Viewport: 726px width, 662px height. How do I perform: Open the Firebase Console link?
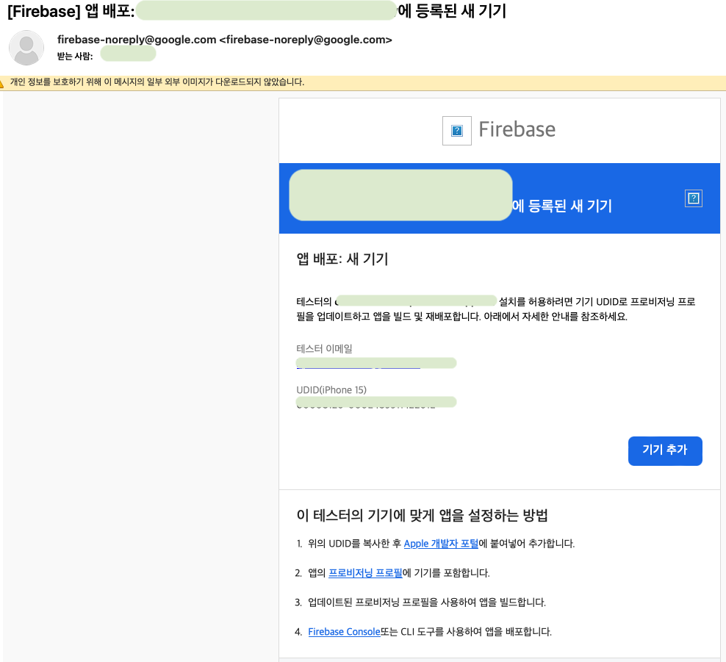coord(344,632)
